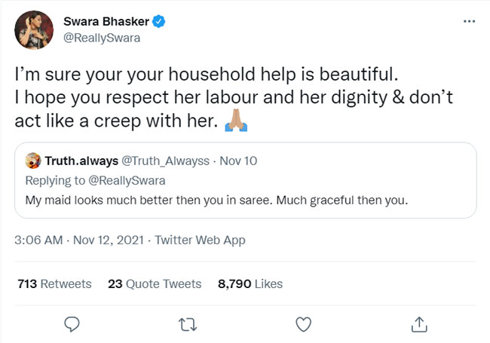Viewport: 490px width, 343px height.
Task: Like the tweet with heart icon
Action: tap(304, 324)
